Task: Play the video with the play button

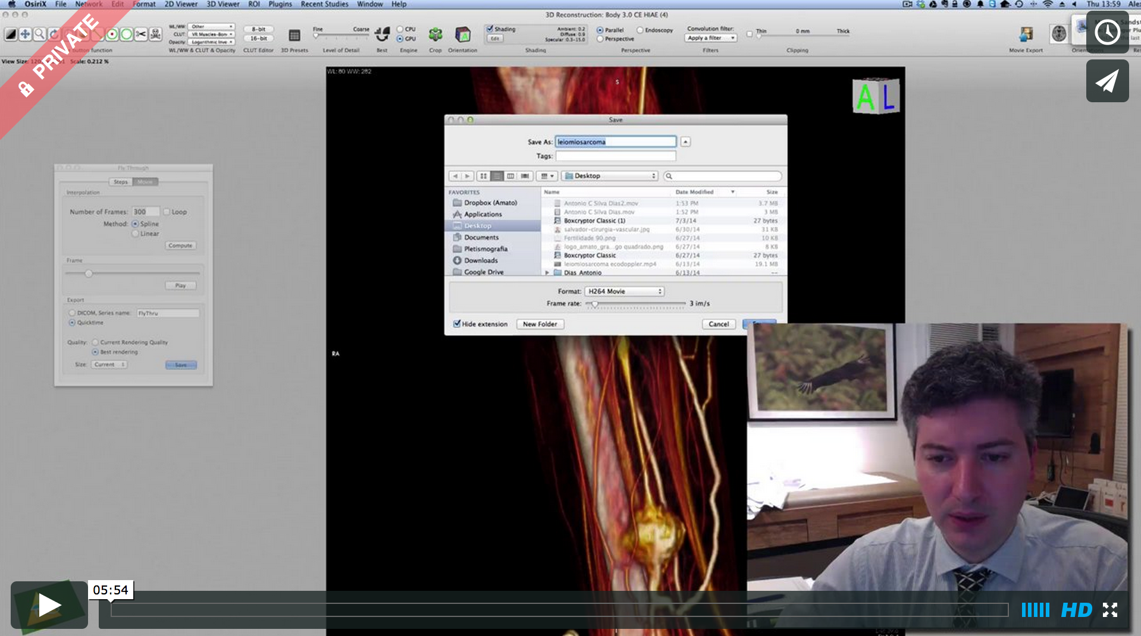Action: tap(49, 605)
